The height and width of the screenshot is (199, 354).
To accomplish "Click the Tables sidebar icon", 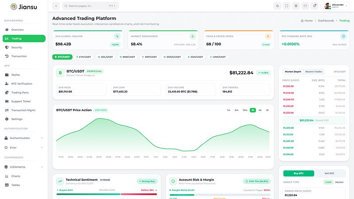I will (7, 185).
